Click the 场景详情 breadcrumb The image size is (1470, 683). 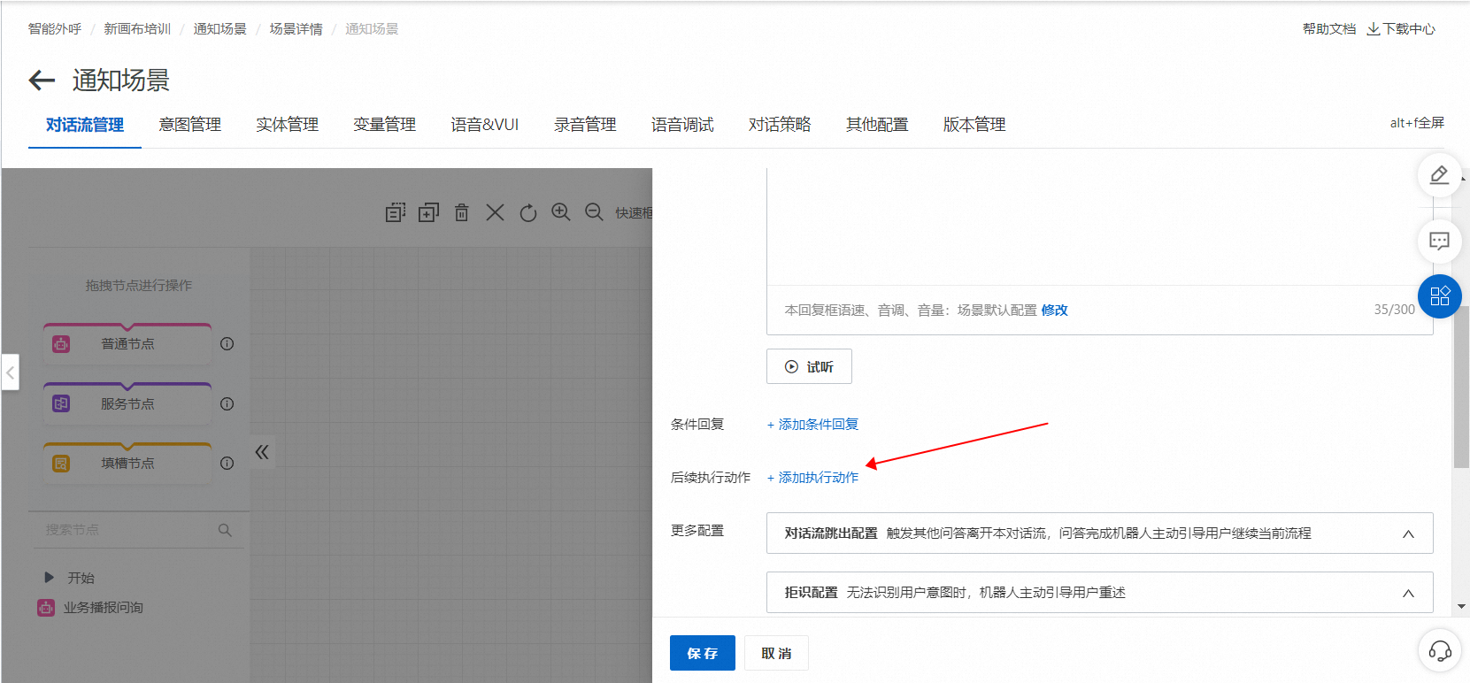click(x=296, y=29)
